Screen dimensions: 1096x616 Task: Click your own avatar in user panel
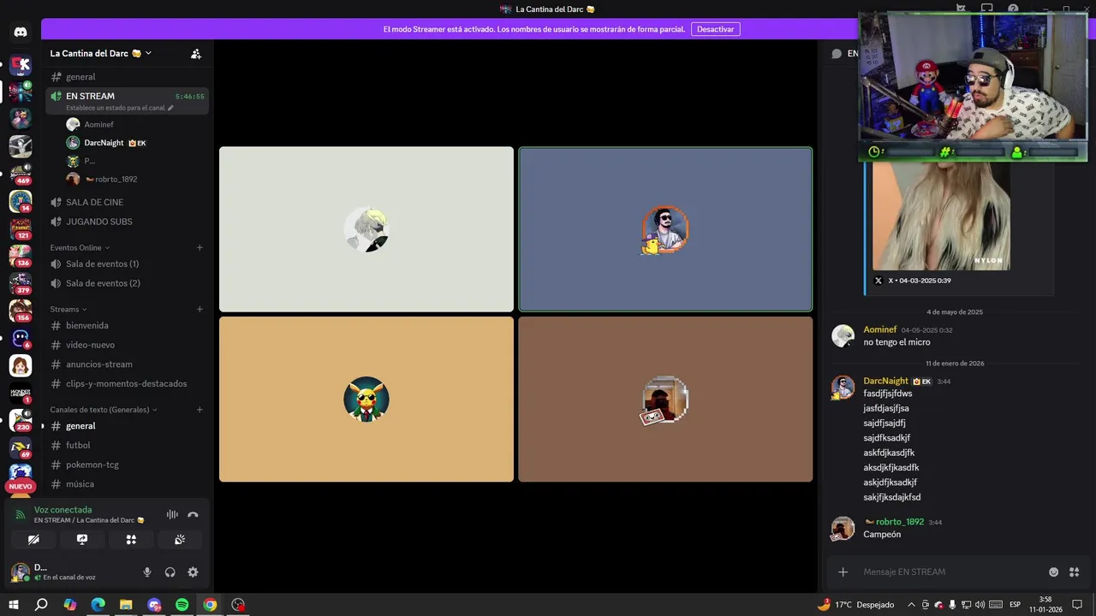pyautogui.click(x=20, y=572)
